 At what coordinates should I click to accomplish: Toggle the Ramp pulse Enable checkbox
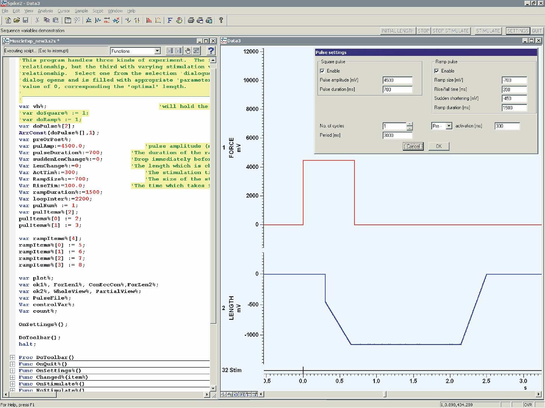[436, 71]
